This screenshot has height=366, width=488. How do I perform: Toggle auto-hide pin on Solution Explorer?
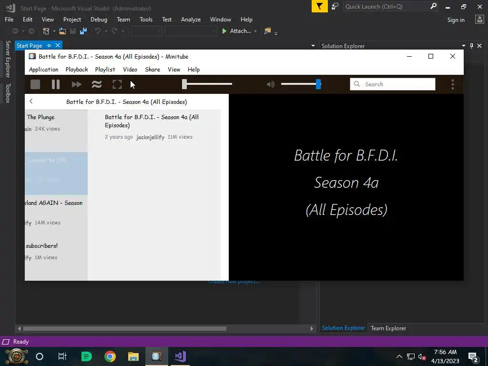pyautogui.click(x=471, y=46)
